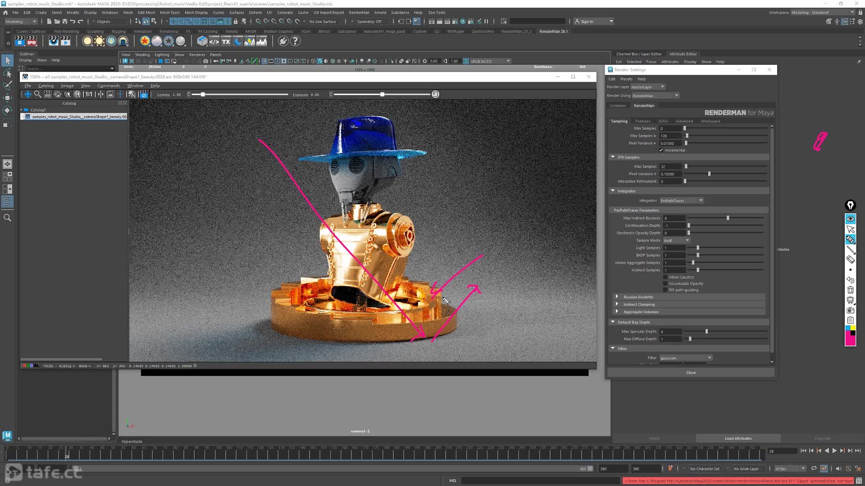Open the Integrator PxrPathTracer dropdown
Viewport: 865px width, 486px height.
(x=682, y=201)
